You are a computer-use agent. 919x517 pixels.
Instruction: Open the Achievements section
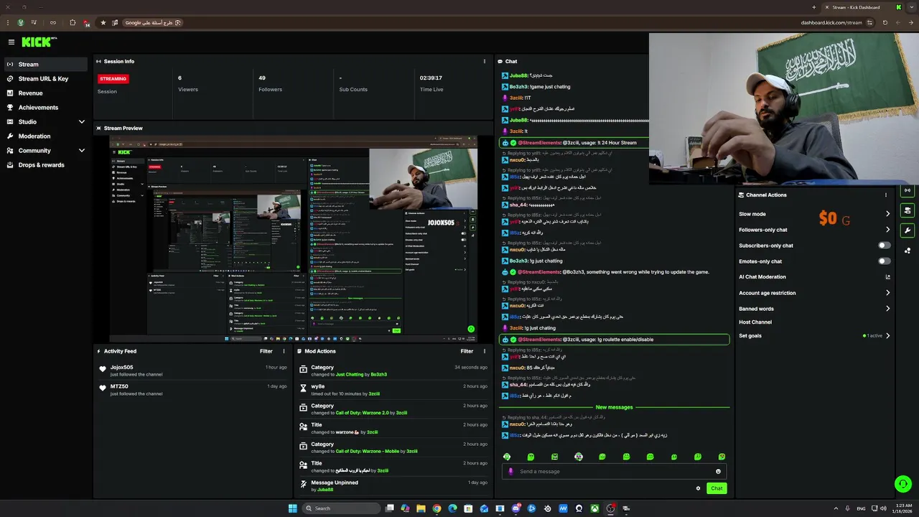coord(46,108)
